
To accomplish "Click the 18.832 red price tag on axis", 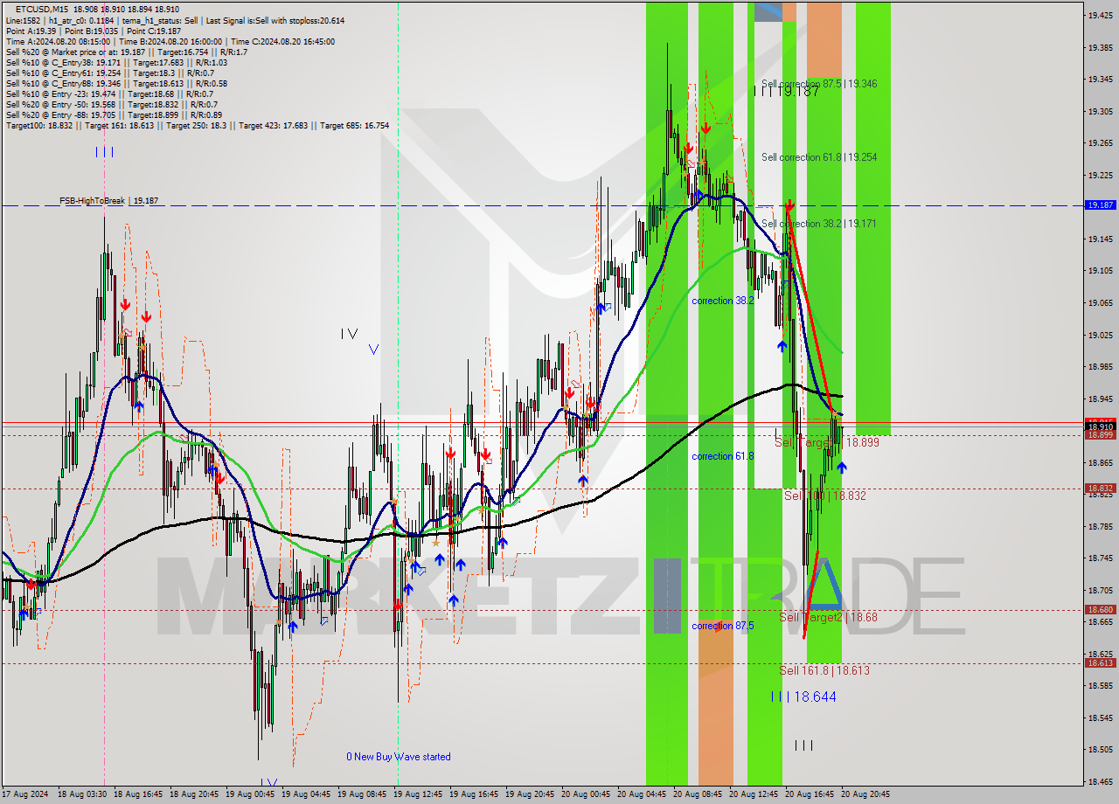I will (x=1100, y=489).
